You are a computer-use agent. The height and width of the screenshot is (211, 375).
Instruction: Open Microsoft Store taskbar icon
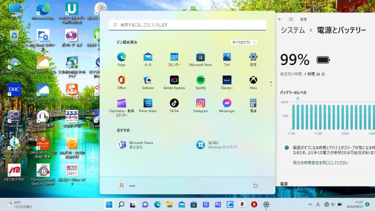[194, 204]
